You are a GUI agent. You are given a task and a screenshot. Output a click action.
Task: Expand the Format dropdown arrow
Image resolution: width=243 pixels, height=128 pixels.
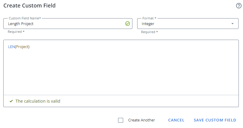click(x=233, y=24)
